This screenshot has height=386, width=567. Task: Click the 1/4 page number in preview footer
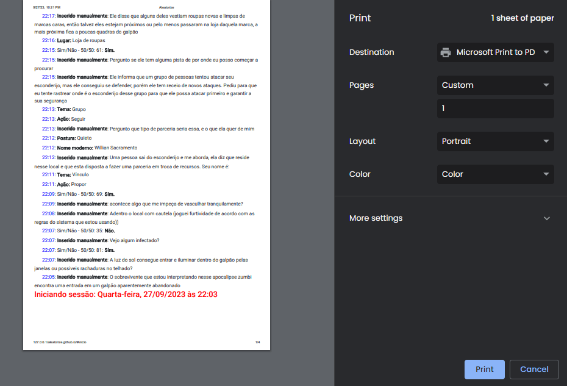tap(257, 342)
